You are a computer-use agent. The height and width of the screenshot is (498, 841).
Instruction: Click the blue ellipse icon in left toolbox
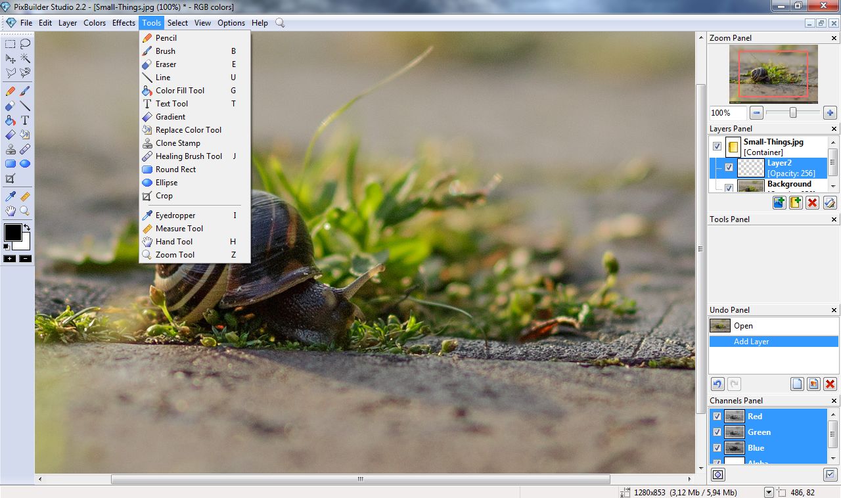point(25,164)
